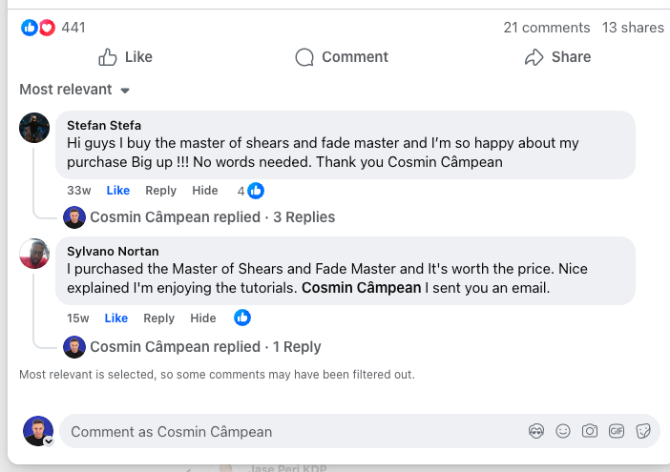
Task: Toggle Like on Sylvano Nortan's comment
Action: pos(116,318)
